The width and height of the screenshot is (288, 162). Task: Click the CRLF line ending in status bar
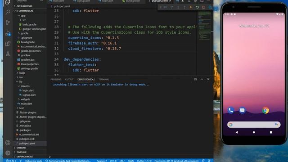[122, 161]
